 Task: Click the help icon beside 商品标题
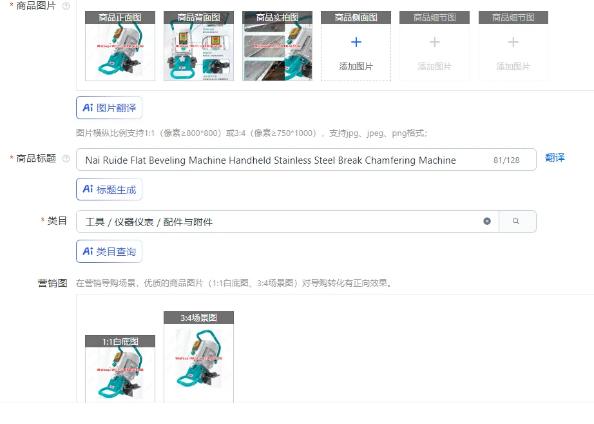coord(66,159)
